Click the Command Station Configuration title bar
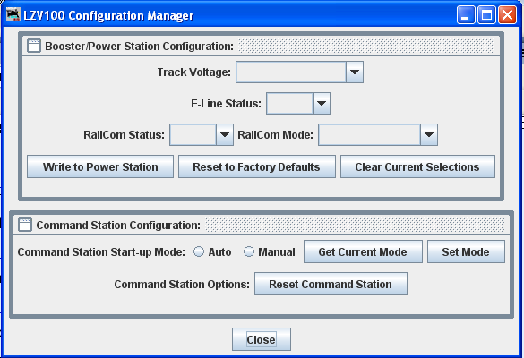Screen dimensions: 524x358 262,225
